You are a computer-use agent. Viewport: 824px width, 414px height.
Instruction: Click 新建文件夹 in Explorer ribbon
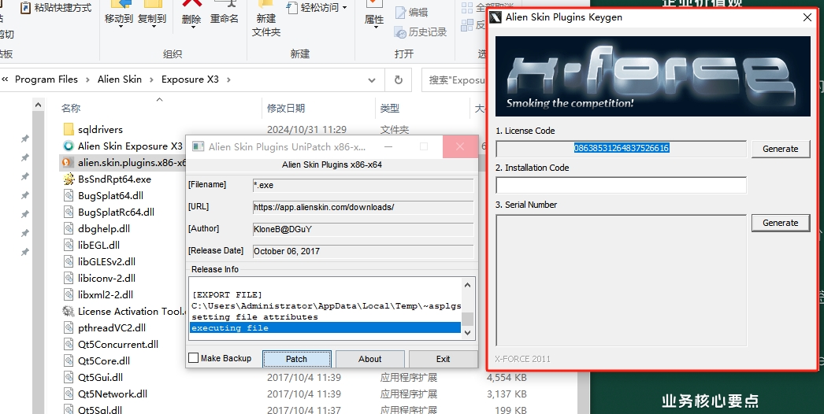[266, 24]
